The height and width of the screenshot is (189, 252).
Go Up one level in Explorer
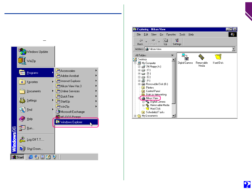click(x=165, y=42)
